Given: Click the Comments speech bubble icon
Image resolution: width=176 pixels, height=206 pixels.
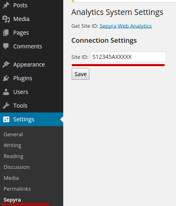Looking at the screenshot, I should (x=6, y=46).
